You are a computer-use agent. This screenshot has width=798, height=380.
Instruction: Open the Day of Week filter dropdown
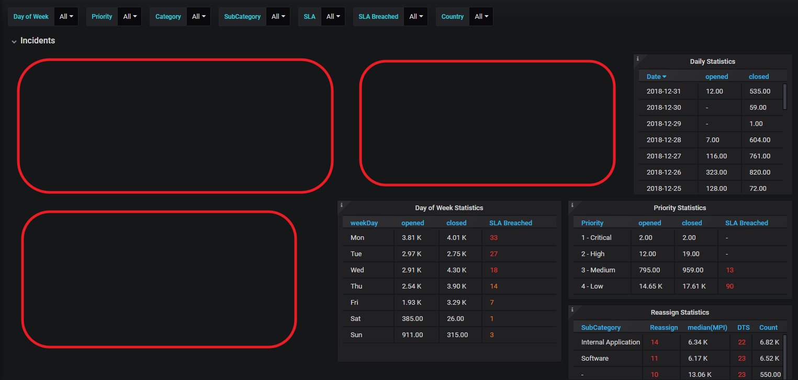(x=66, y=16)
